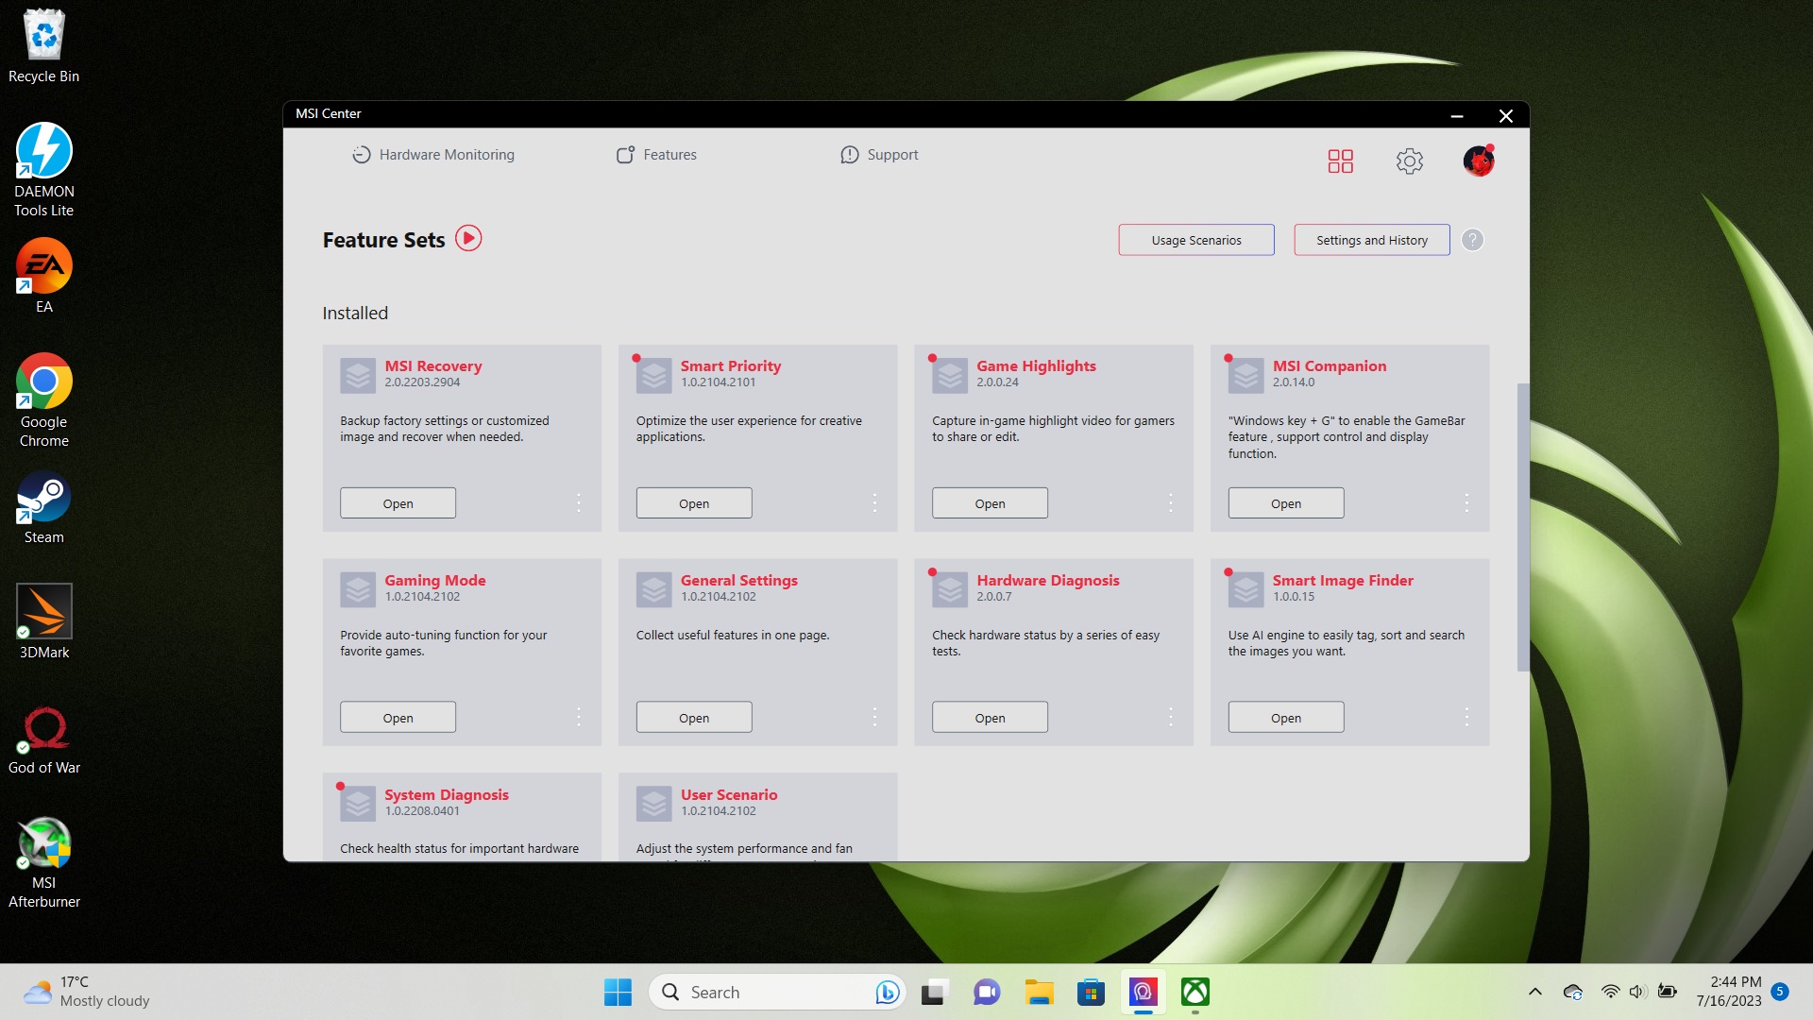Image resolution: width=1813 pixels, height=1020 pixels.
Task: Open the grid view icon
Action: point(1340,161)
